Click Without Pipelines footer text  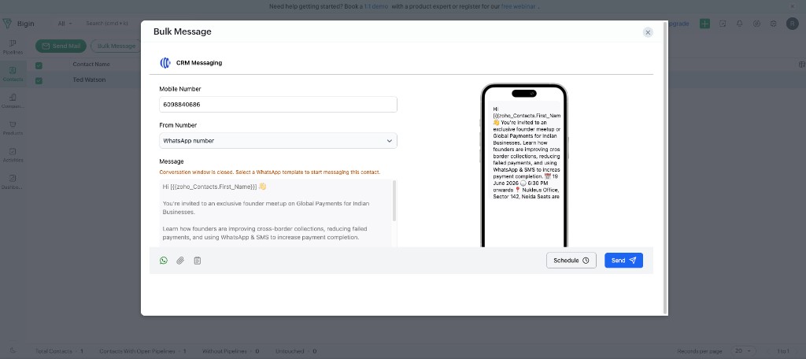pos(231,351)
